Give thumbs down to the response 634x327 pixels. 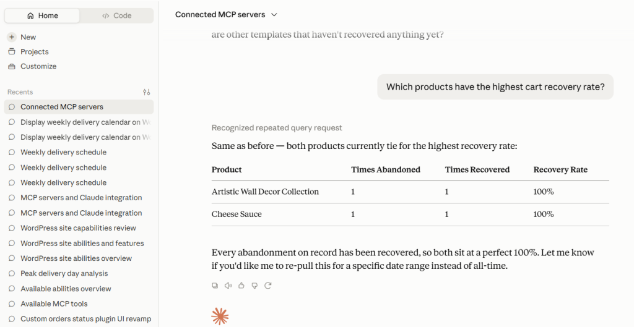point(254,286)
